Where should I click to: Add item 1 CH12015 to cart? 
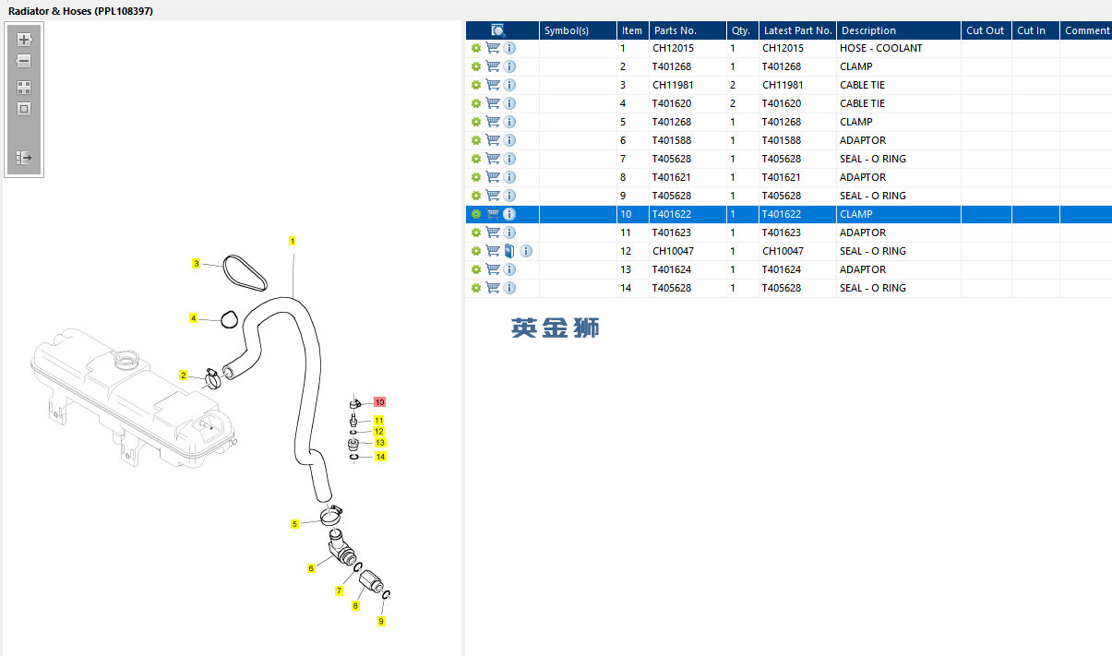click(493, 48)
